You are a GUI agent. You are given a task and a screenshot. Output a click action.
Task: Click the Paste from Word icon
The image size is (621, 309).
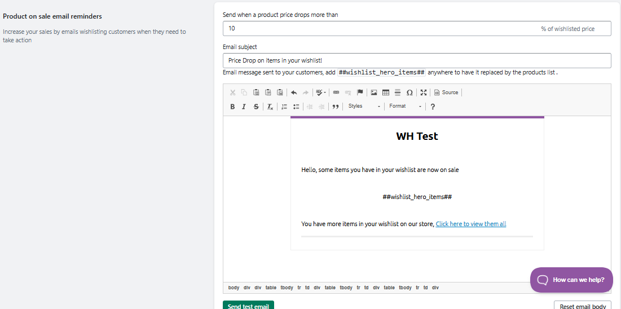pos(280,92)
